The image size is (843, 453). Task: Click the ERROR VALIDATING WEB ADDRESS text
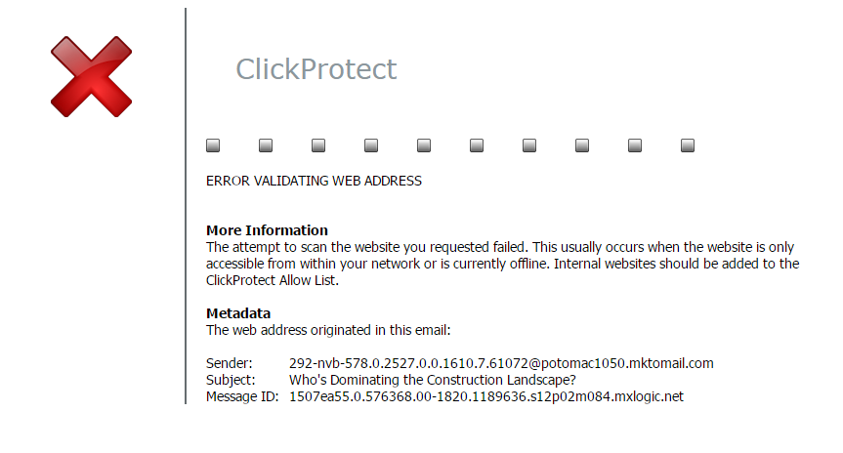click(314, 181)
